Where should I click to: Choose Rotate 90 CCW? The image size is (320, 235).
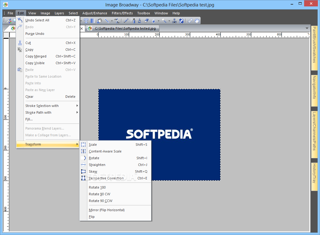point(115,201)
